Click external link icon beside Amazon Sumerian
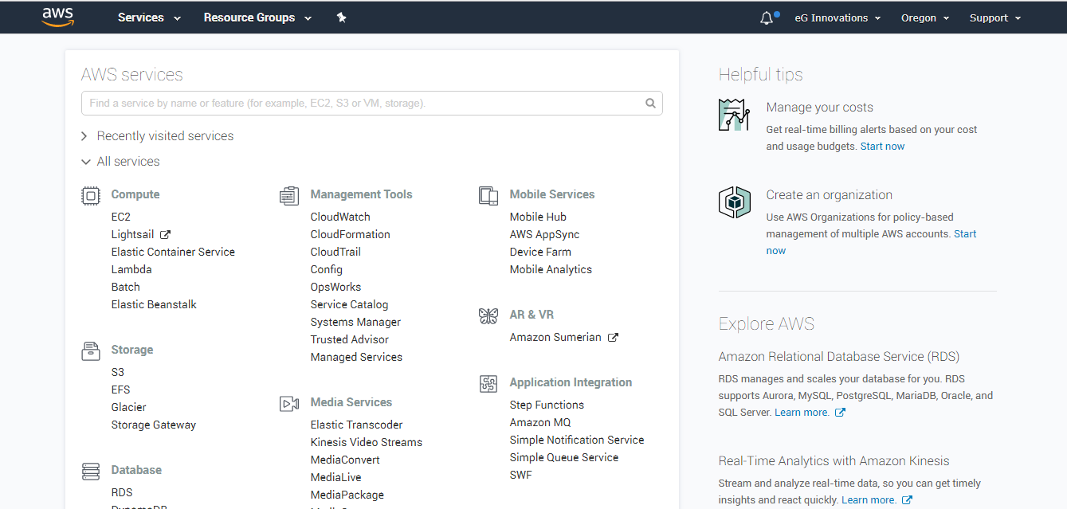Viewport: 1067px width, 509px height. 613,337
